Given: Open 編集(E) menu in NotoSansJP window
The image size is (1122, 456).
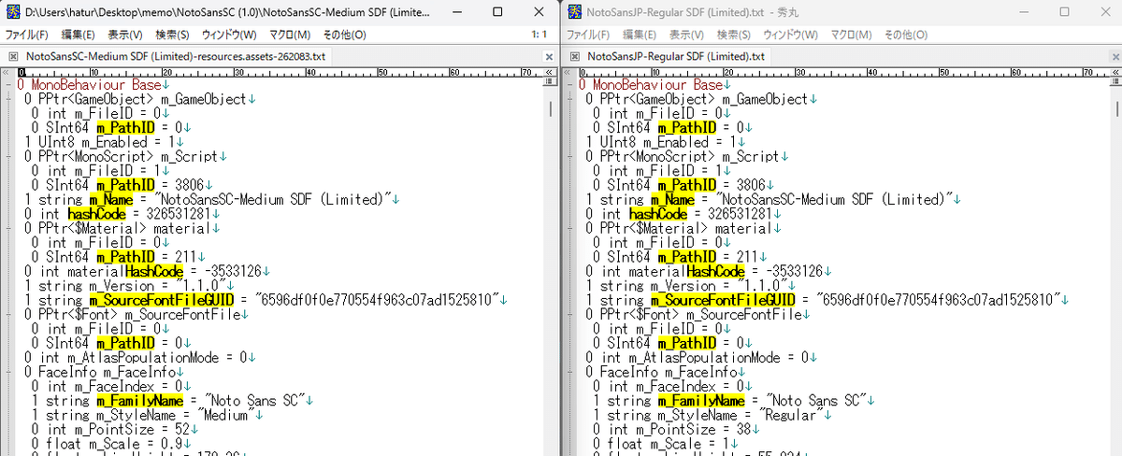Looking at the screenshot, I should pos(639,35).
